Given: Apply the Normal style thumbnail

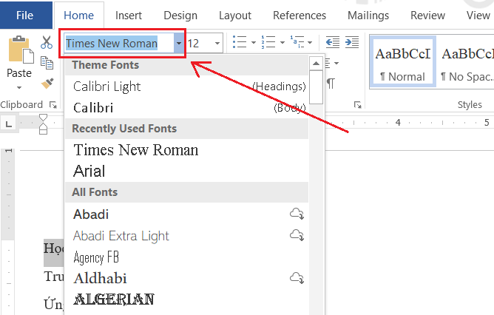Looking at the screenshot, I should [402, 63].
